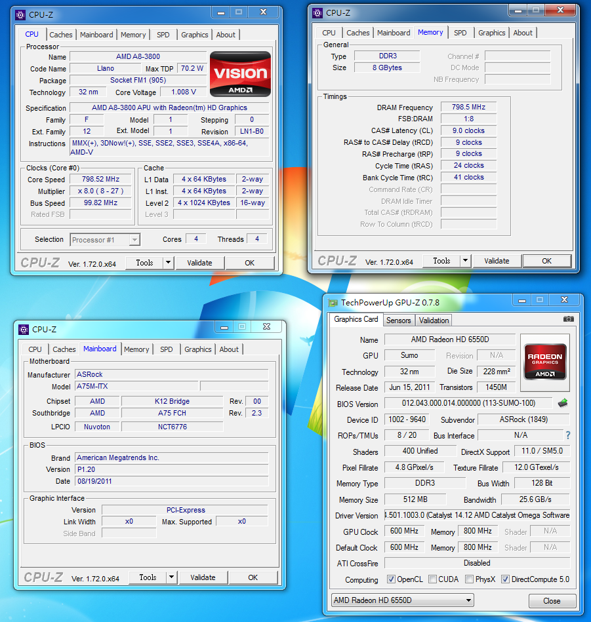Switch to CPU tab in the Memory window
The height and width of the screenshot is (622, 591).
(x=329, y=33)
